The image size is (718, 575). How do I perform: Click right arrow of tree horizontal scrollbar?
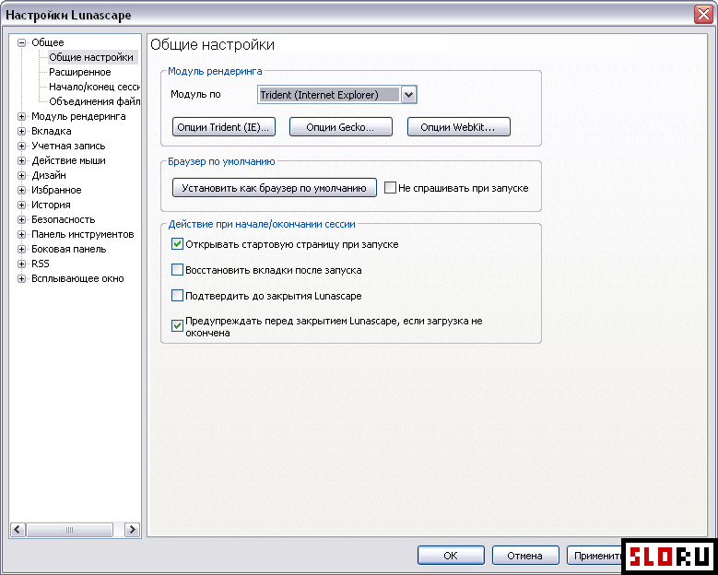point(133,530)
